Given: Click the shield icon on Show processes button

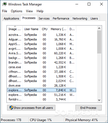Looking at the screenshot, I should [x=11, y=108].
